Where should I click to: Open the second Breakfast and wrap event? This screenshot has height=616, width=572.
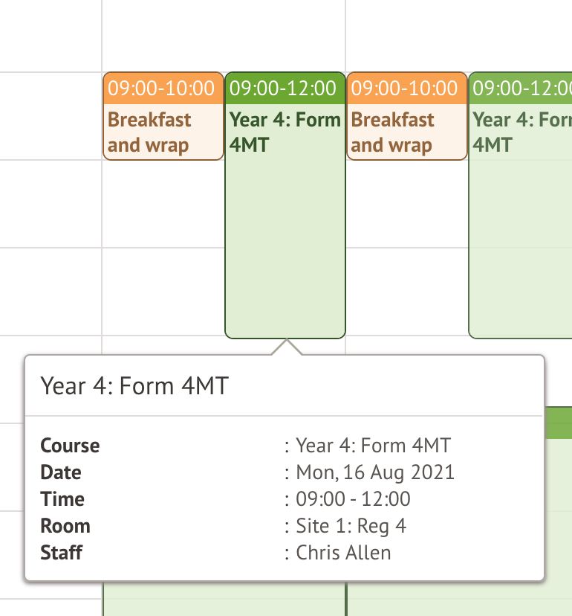406,132
